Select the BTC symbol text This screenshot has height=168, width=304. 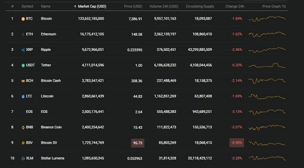coord(29,19)
